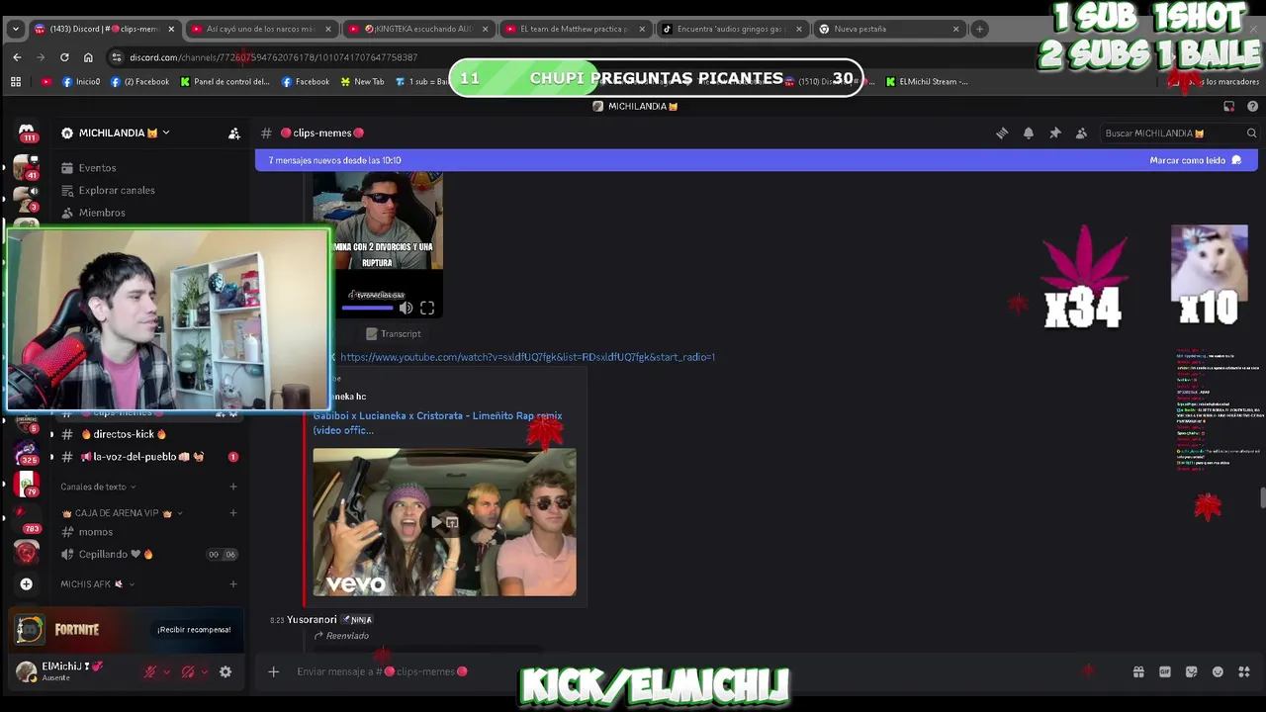Open browser tab search dropdown
Image resolution: width=1266 pixels, height=712 pixels.
[x=15, y=29]
